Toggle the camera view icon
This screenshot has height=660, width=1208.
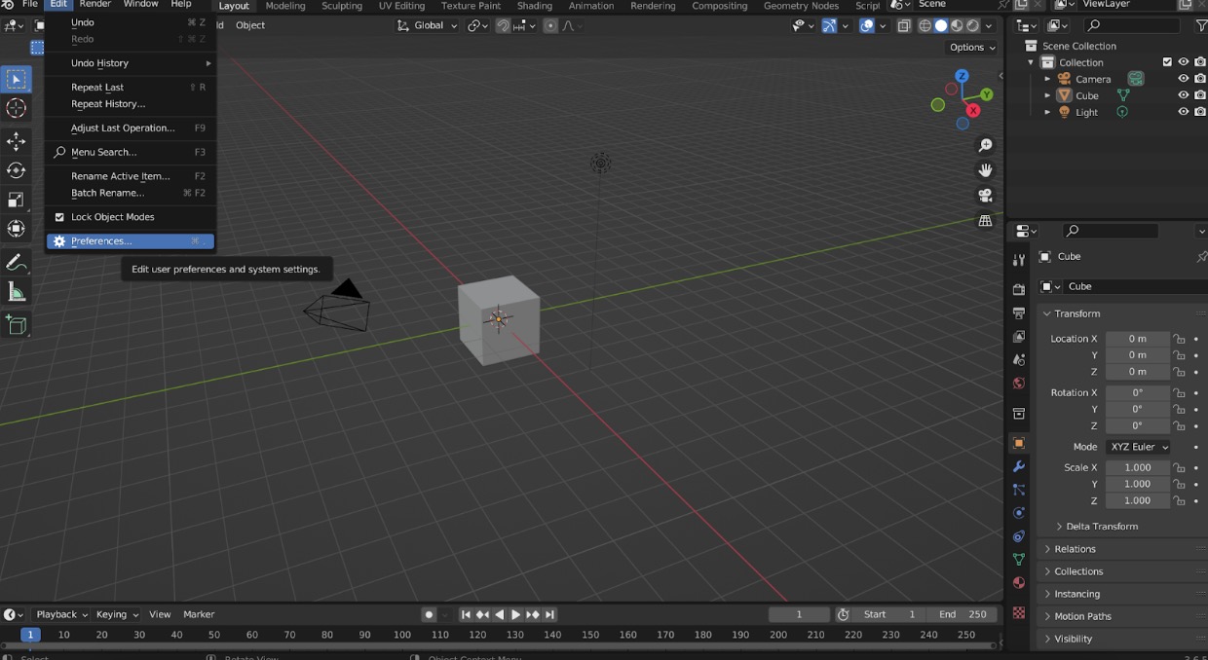(x=985, y=196)
